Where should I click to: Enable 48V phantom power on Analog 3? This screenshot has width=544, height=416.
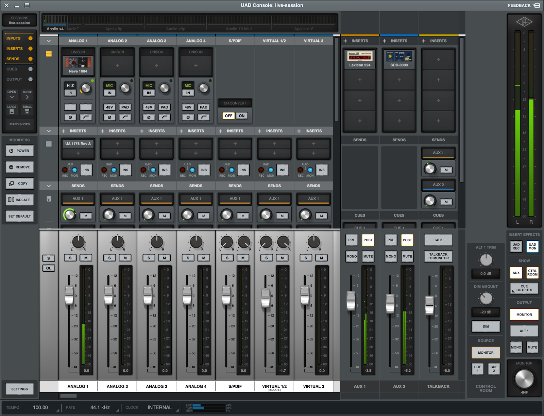coord(148,107)
